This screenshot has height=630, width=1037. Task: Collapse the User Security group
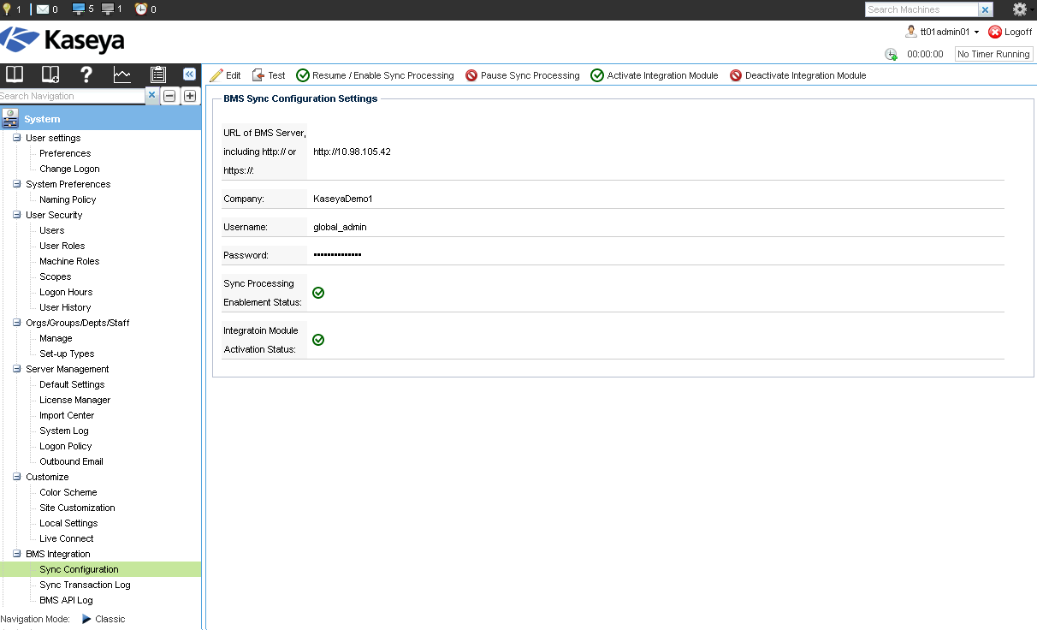17,215
